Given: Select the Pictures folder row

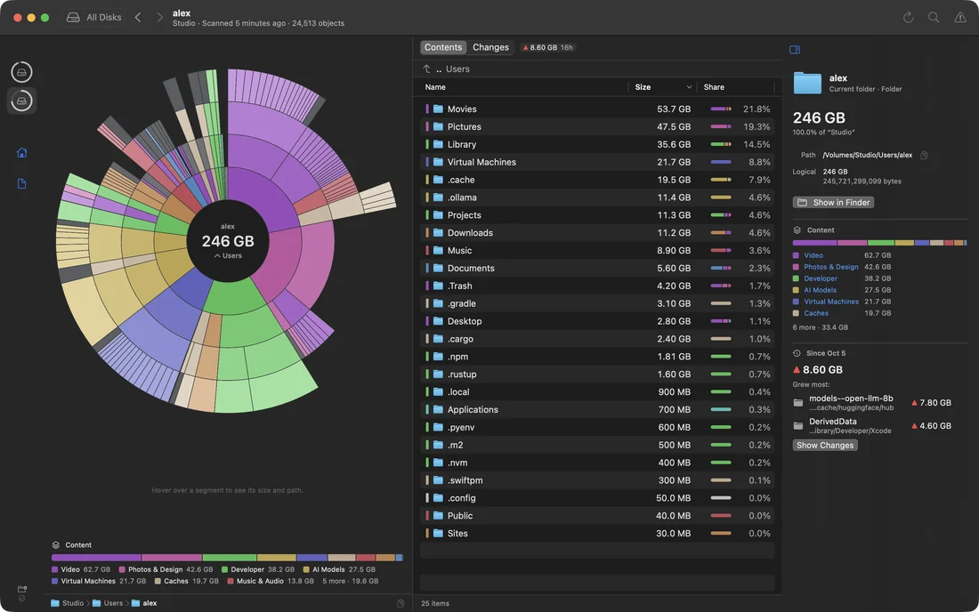Looking at the screenshot, I should [597, 126].
